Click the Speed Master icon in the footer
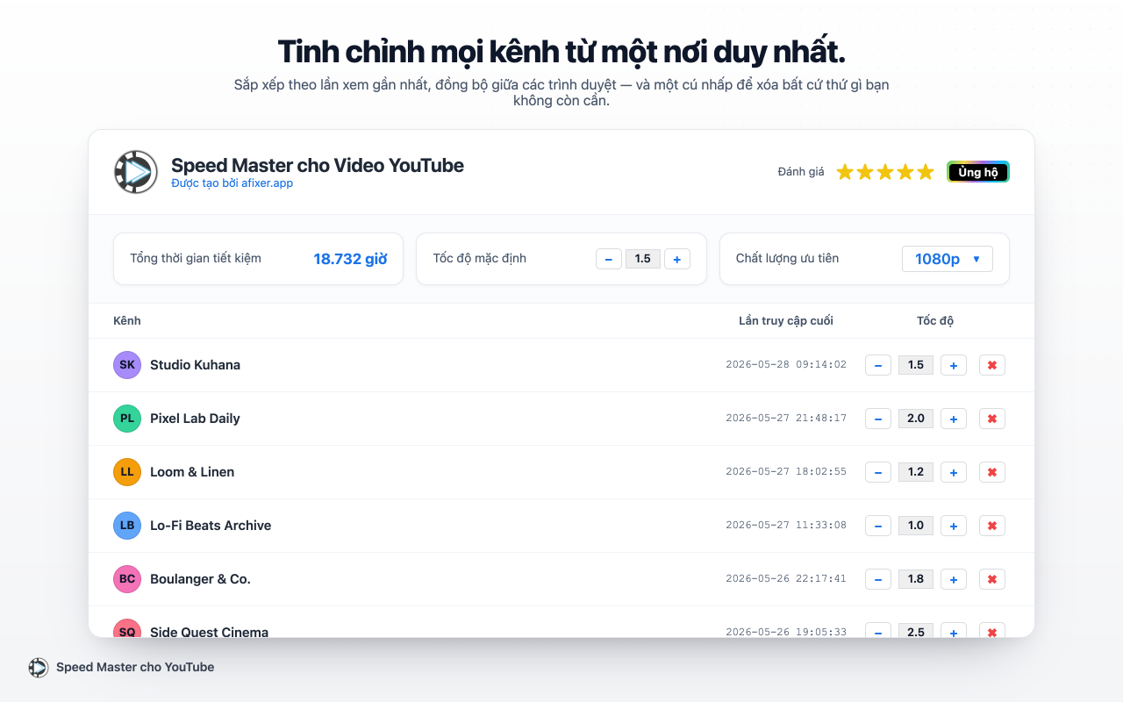The width and height of the screenshot is (1123, 702). pos(39,668)
